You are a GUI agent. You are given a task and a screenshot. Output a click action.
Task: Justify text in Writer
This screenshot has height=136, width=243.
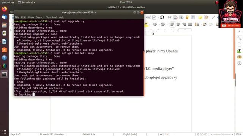pyautogui.click(x=190, y=24)
